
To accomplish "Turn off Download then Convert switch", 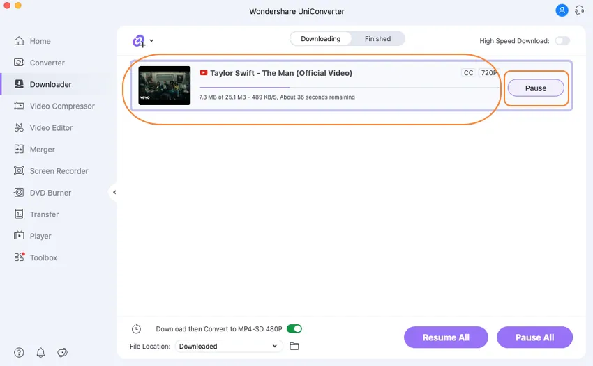I will [294, 328].
